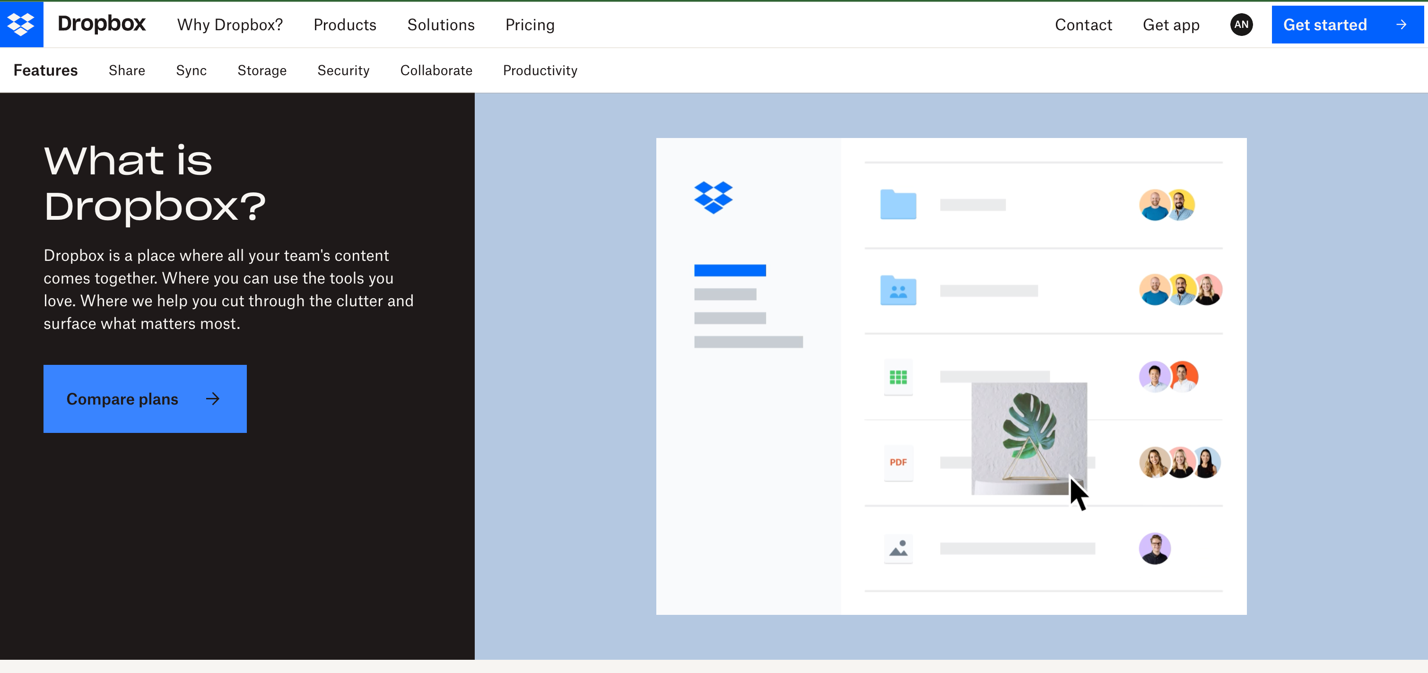
Task: Click the Get app link
Action: pos(1171,25)
